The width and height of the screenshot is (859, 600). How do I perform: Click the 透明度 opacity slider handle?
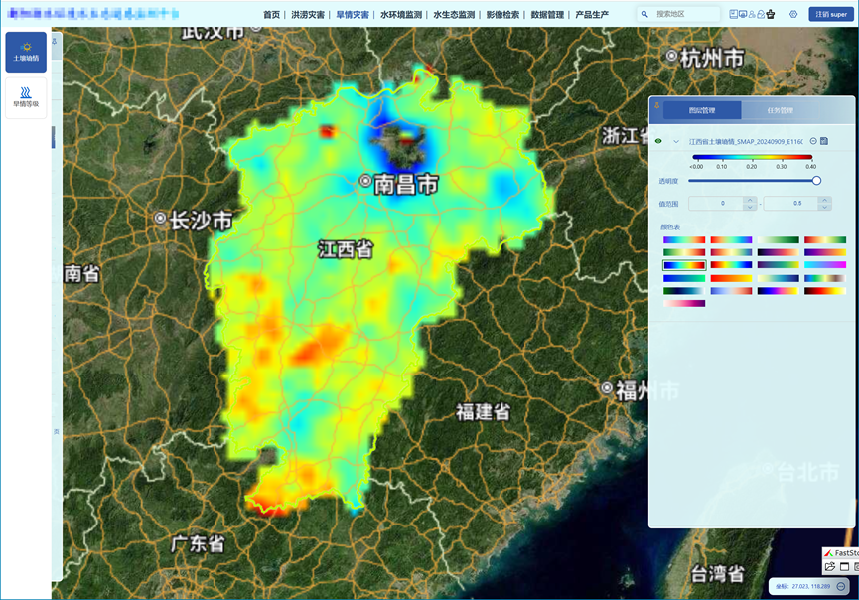coord(816,180)
